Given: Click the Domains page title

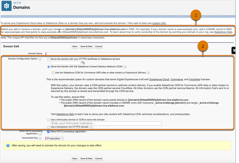Looking at the screenshot, I should [22, 7].
